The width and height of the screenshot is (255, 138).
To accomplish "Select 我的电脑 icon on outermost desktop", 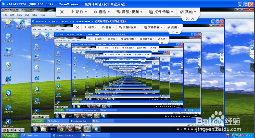I will tap(8, 38).
